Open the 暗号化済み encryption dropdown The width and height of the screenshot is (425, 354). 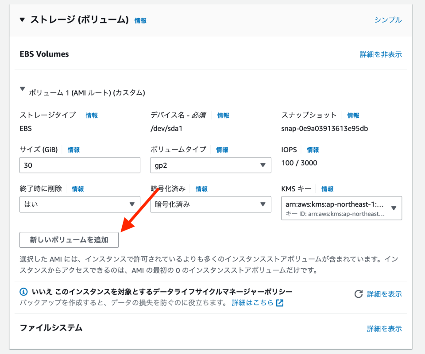click(x=211, y=204)
